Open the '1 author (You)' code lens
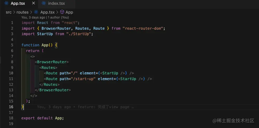The image size is (259, 128). coord(58,17)
